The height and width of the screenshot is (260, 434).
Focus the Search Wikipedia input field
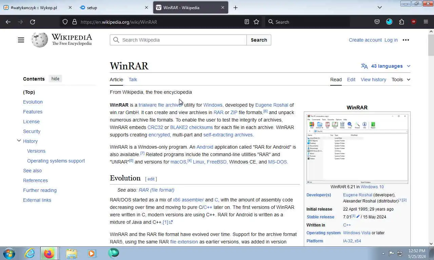tap(178, 40)
